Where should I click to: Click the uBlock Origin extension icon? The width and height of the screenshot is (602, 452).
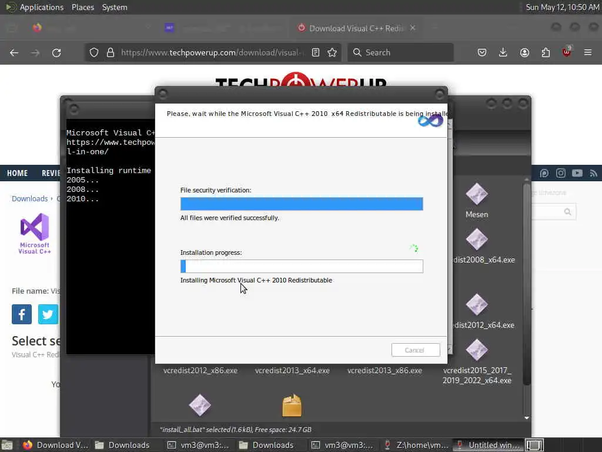[x=567, y=52]
